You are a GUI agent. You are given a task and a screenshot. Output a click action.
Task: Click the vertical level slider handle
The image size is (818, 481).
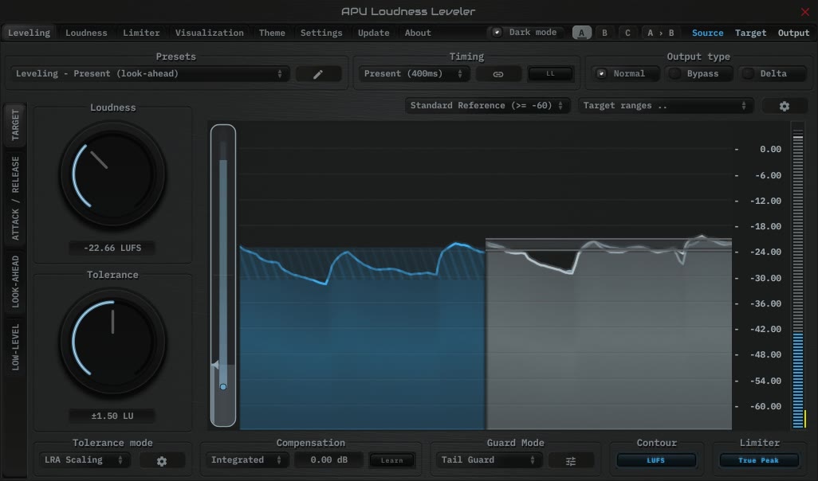223,387
